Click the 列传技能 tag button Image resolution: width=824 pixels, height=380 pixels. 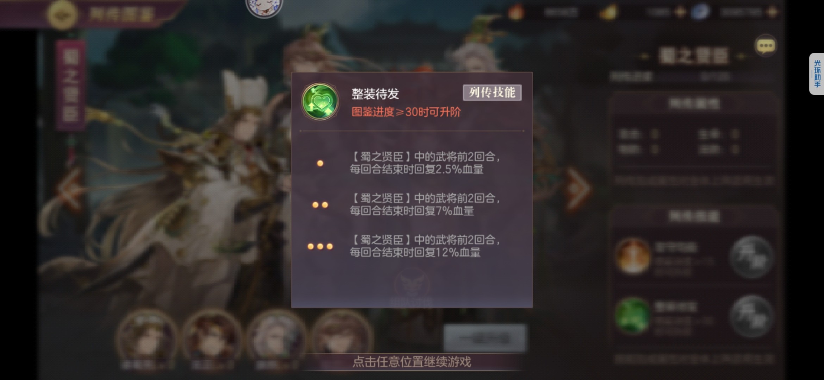[x=492, y=93]
